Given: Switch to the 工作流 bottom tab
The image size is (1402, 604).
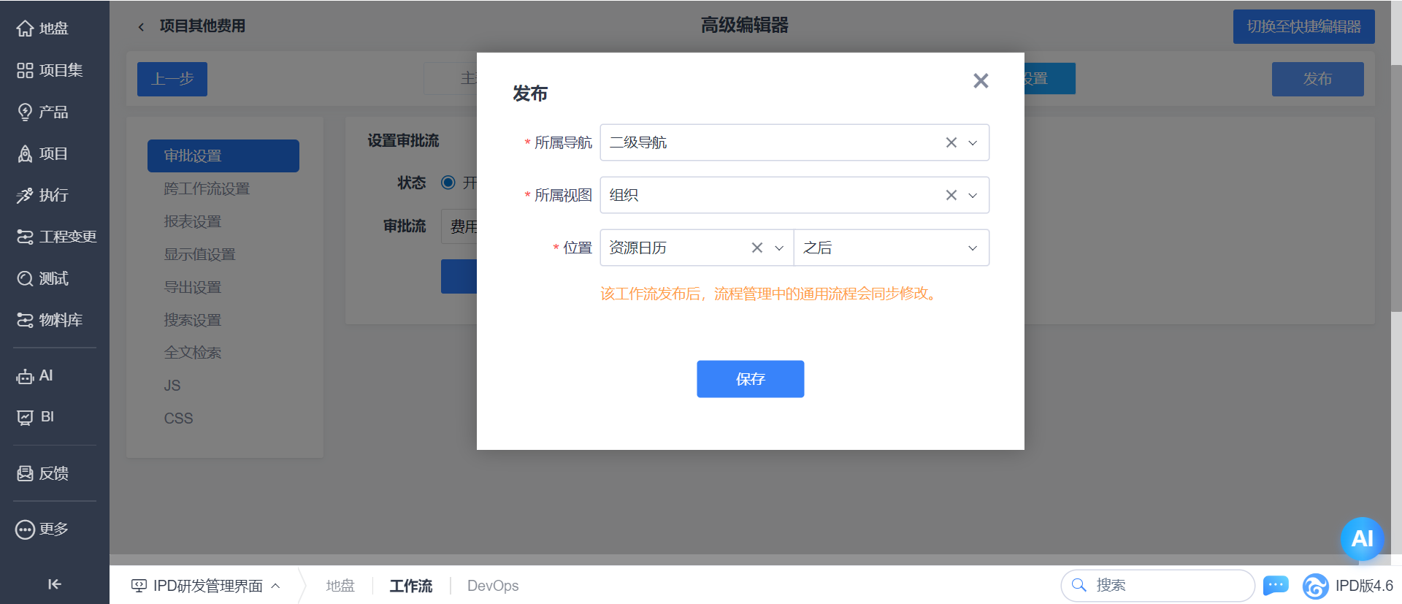Looking at the screenshot, I should pyautogui.click(x=411, y=586).
